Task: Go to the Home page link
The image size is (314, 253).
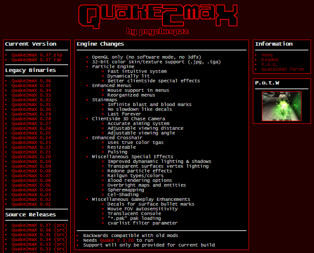Action: click(267, 55)
